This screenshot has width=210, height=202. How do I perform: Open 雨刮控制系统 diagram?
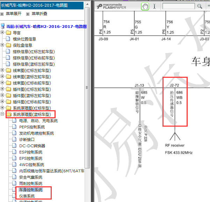(31, 184)
